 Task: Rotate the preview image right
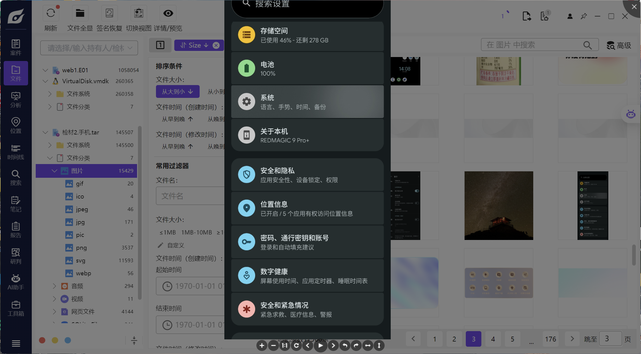pos(356,345)
